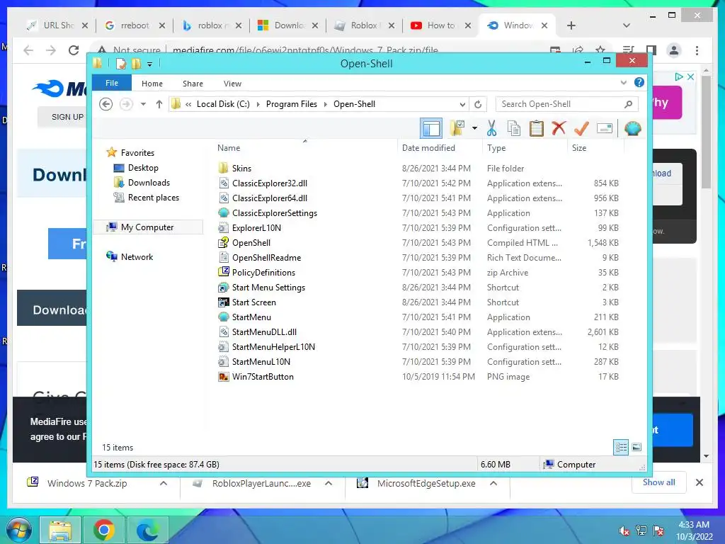Switch to the Share ribbon tab
This screenshot has height=544, width=725.
tap(193, 84)
